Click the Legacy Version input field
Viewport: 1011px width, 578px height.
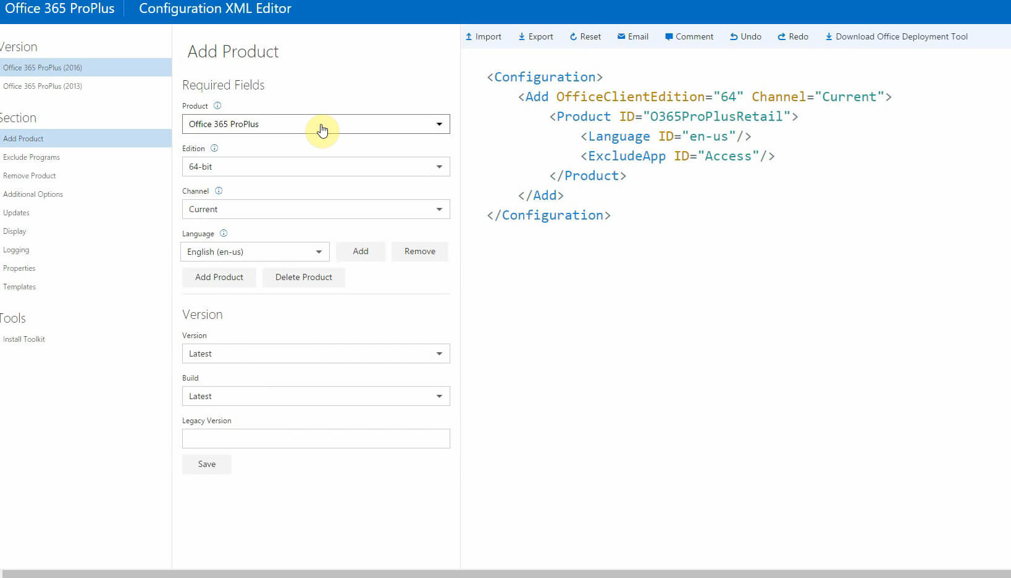click(x=316, y=439)
